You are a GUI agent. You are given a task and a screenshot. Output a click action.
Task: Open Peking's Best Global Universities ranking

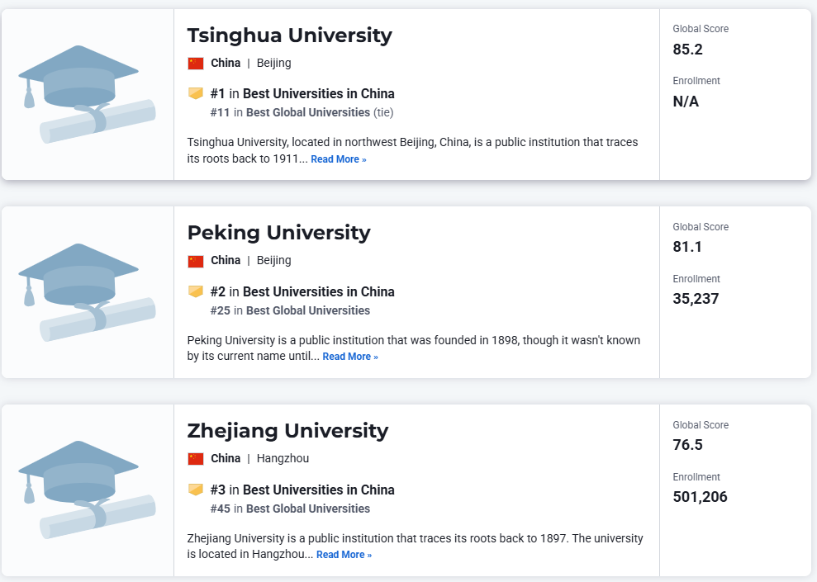[x=307, y=310]
